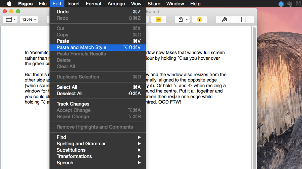Image resolution: width=302 pixels, height=169 pixels.
Task: Click the Share toolbar icon
Action: [x=181, y=19]
